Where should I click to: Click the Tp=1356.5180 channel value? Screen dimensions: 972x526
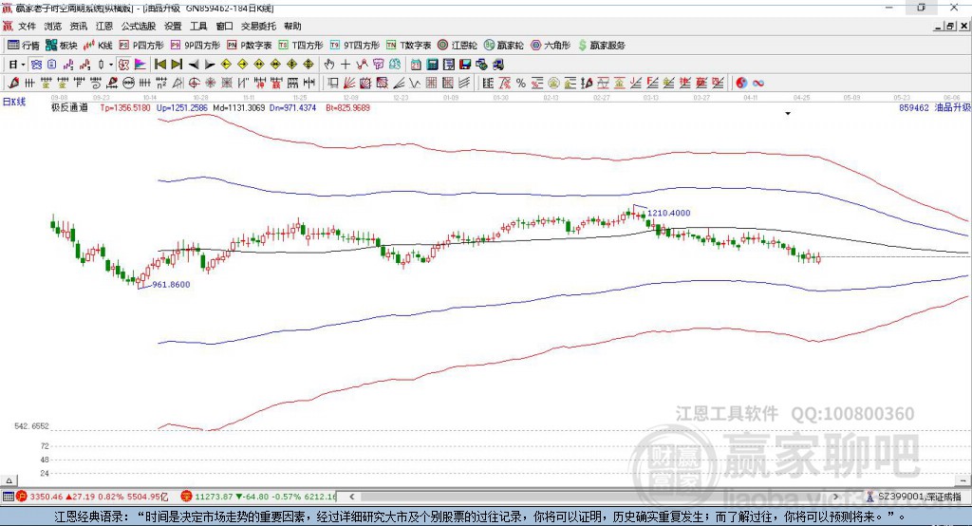point(125,108)
